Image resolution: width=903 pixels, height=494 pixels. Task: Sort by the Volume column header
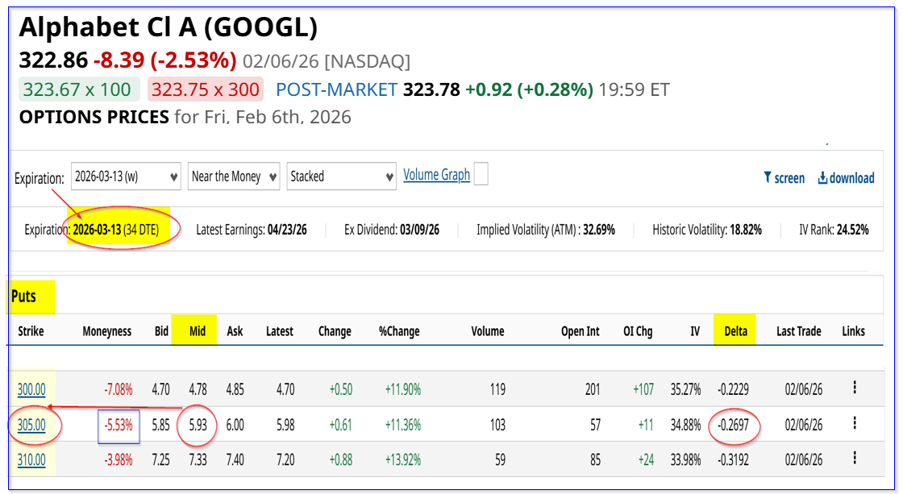pyautogui.click(x=488, y=331)
